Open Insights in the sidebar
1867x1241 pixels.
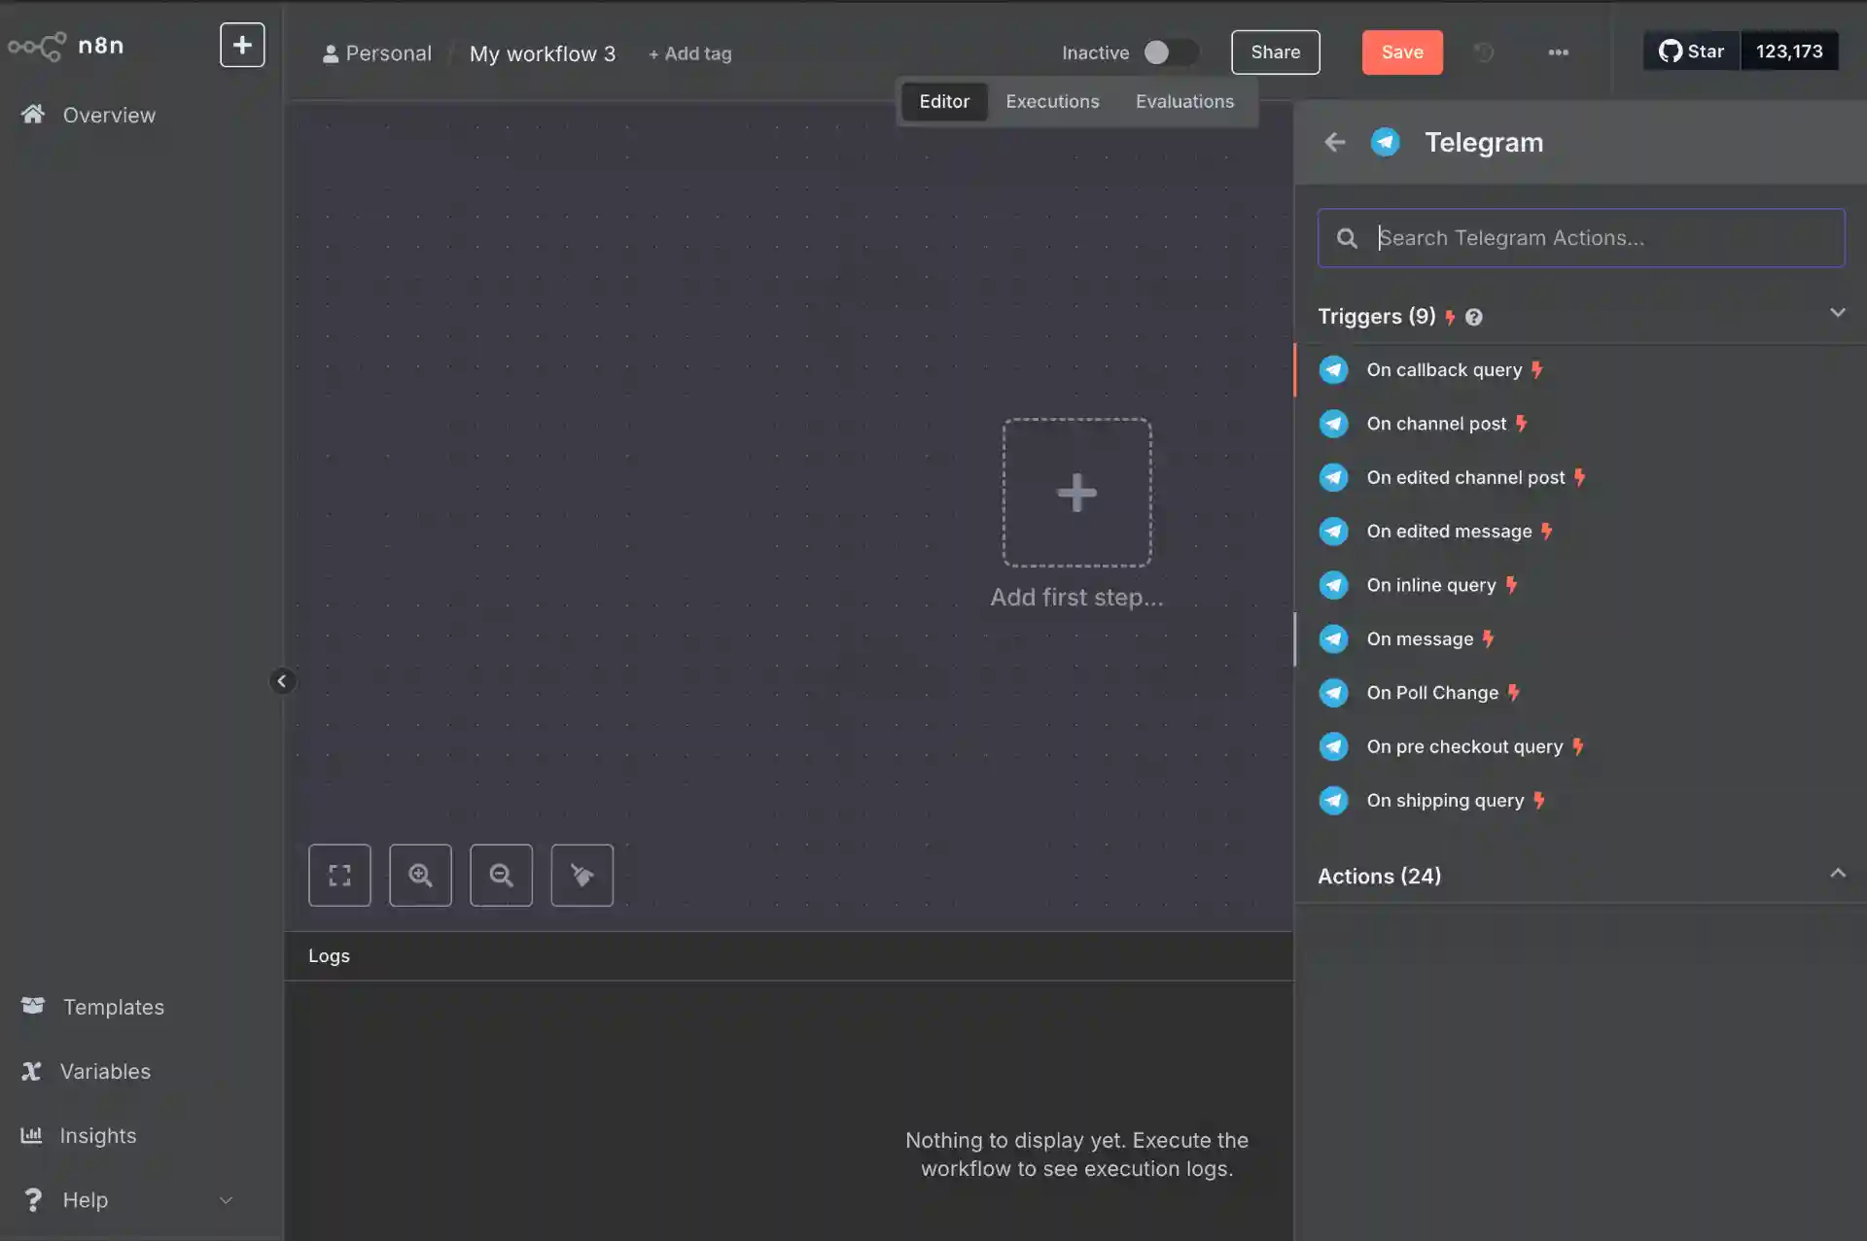pyautogui.click(x=98, y=1135)
